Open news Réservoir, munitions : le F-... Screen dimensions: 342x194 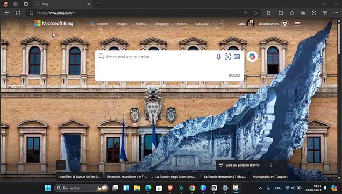pyautogui.click(x=127, y=177)
